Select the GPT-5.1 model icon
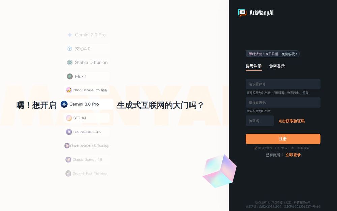Image resolution: width=337 pixels, height=211 pixels. pos(69,118)
